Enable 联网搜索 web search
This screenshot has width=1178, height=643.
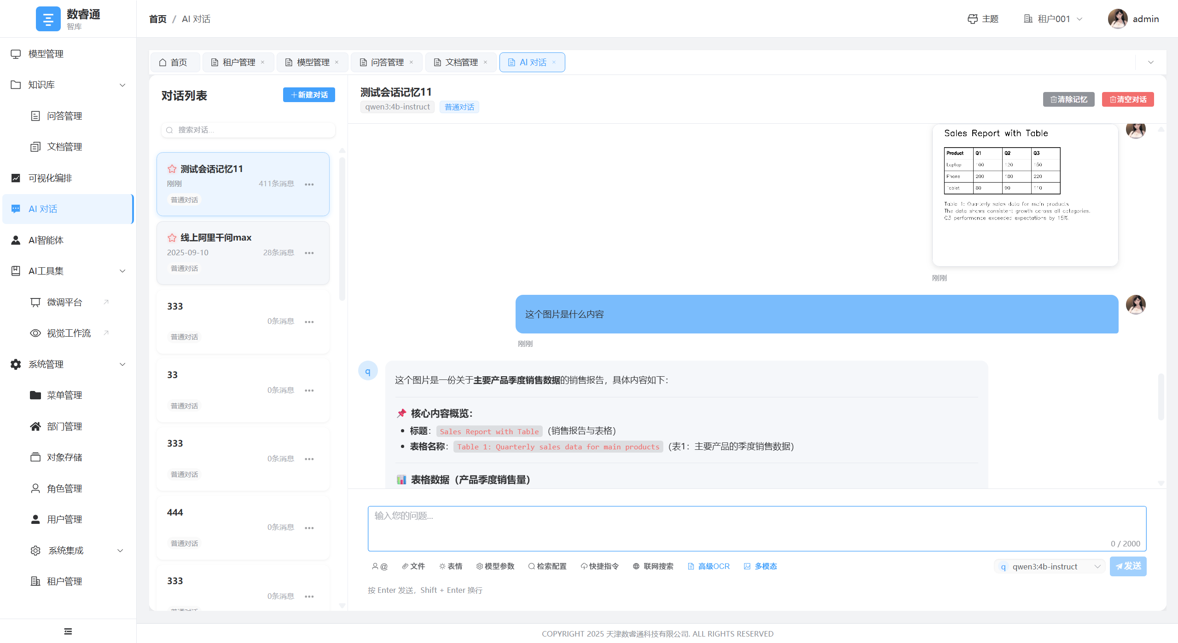652,566
